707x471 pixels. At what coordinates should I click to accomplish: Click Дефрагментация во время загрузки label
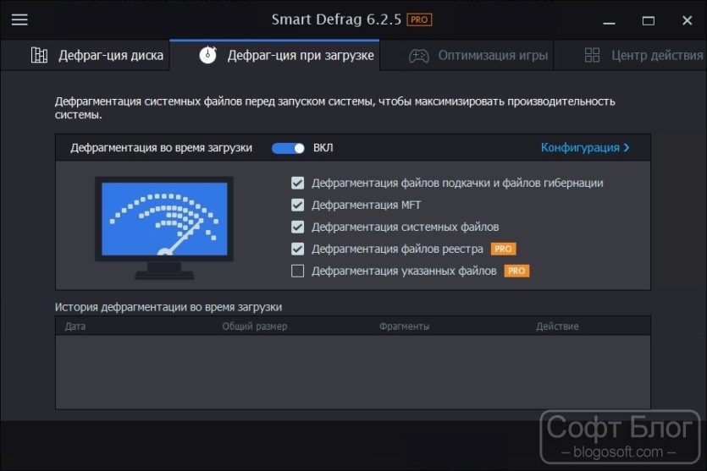(162, 148)
